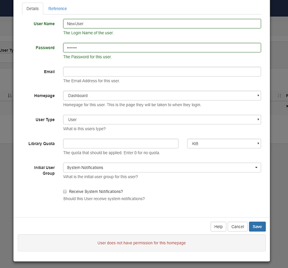Image resolution: width=288 pixels, height=268 pixels.
Task: Click the Email address field
Action: pyautogui.click(x=162, y=72)
